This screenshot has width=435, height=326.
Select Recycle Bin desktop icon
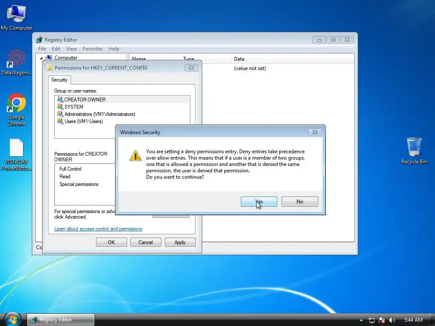coord(414,151)
